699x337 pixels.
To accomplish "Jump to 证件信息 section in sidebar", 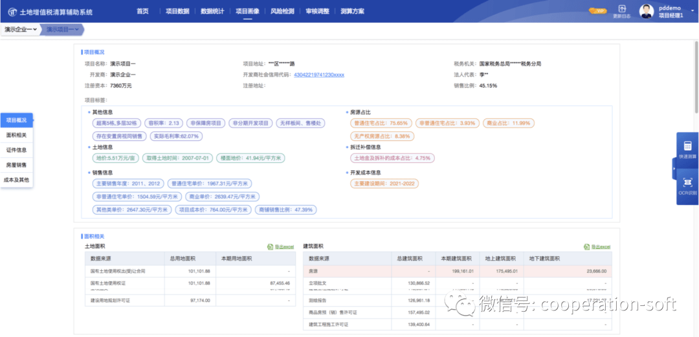I will pyautogui.click(x=16, y=150).
